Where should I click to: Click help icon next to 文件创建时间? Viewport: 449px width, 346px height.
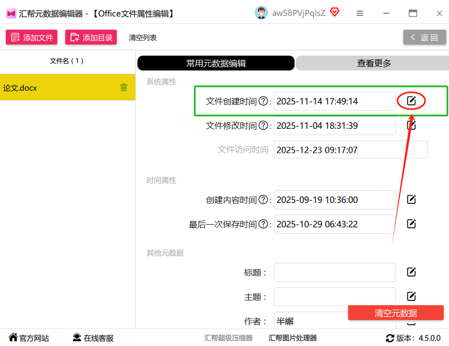click(263, 101)
